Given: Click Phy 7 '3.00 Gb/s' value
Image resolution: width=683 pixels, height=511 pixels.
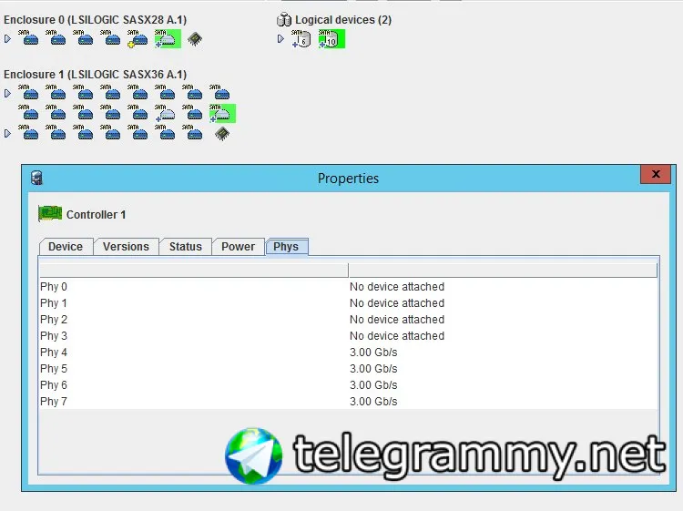Looking at the screenshot, I should 373,401.
